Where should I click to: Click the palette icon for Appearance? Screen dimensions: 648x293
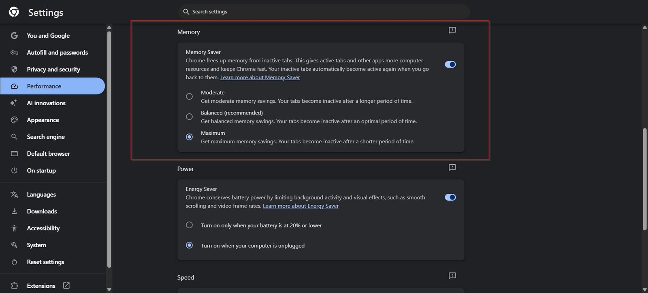coord(14,120)
